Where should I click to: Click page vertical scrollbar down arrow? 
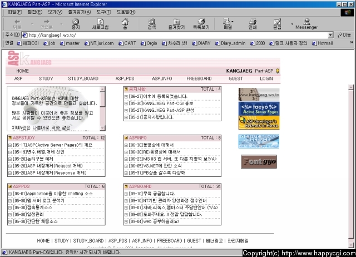point(351,245)
